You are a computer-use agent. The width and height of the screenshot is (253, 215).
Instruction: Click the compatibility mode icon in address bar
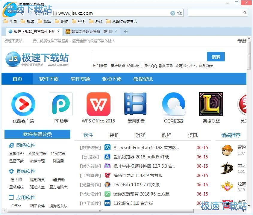[x=173, y=13]
